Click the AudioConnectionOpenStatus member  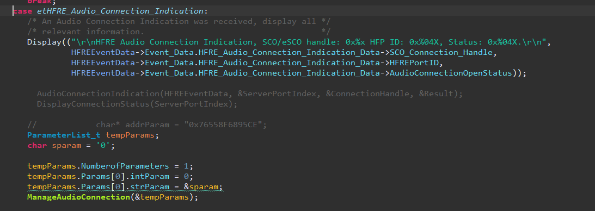451,73
